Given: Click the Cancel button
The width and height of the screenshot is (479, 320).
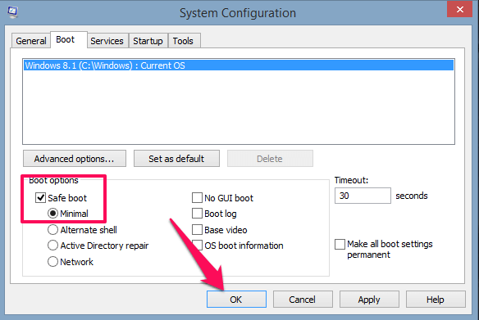Looking at the screenshot, I should pos(303,300).
